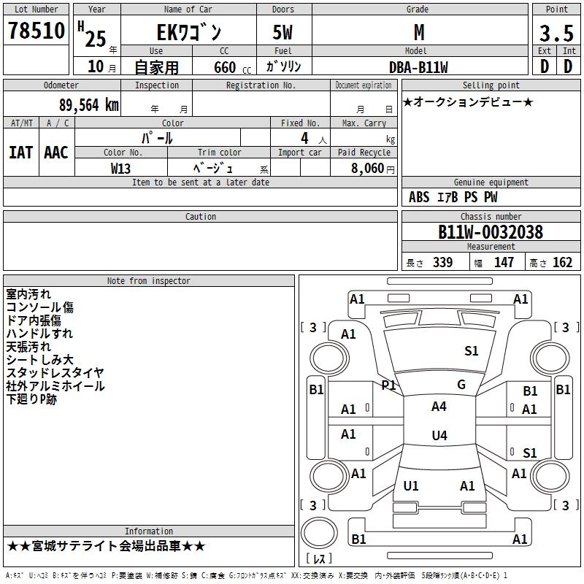Screen dimensions: 584x584
Task: Select the front-left wheel circle
Action: point(329,358)
